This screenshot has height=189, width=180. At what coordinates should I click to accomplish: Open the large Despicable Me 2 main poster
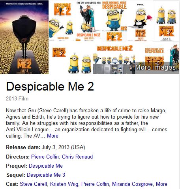(24, 37)
